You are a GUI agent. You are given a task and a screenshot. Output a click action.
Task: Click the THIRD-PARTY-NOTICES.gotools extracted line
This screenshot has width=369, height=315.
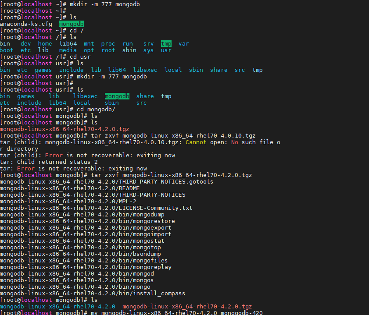(x=107, y=182)
